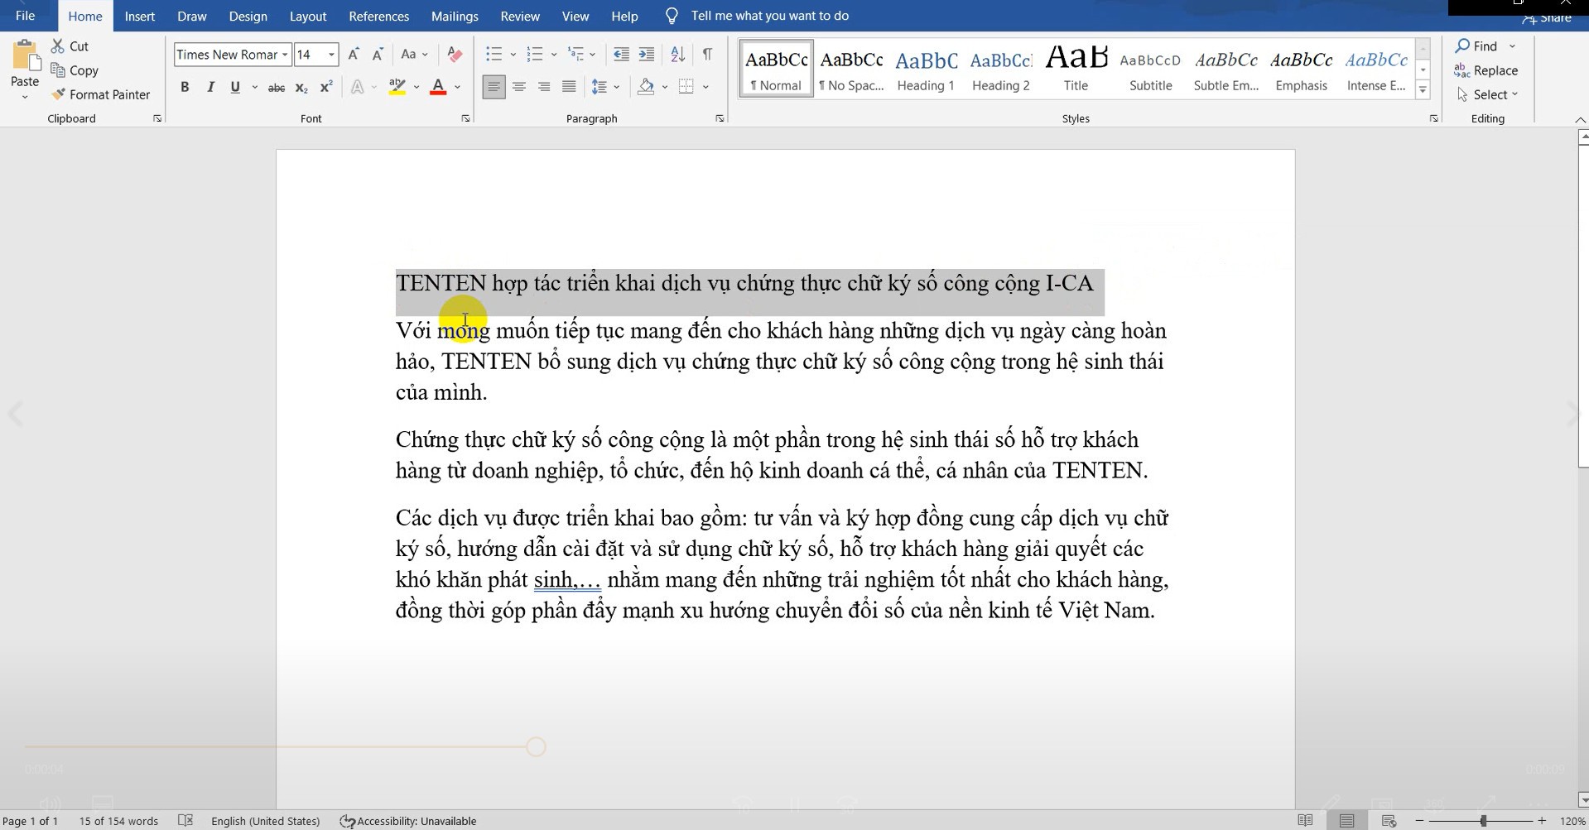Center align the paragraph
1589x830 pixels.
pos(519,87)
